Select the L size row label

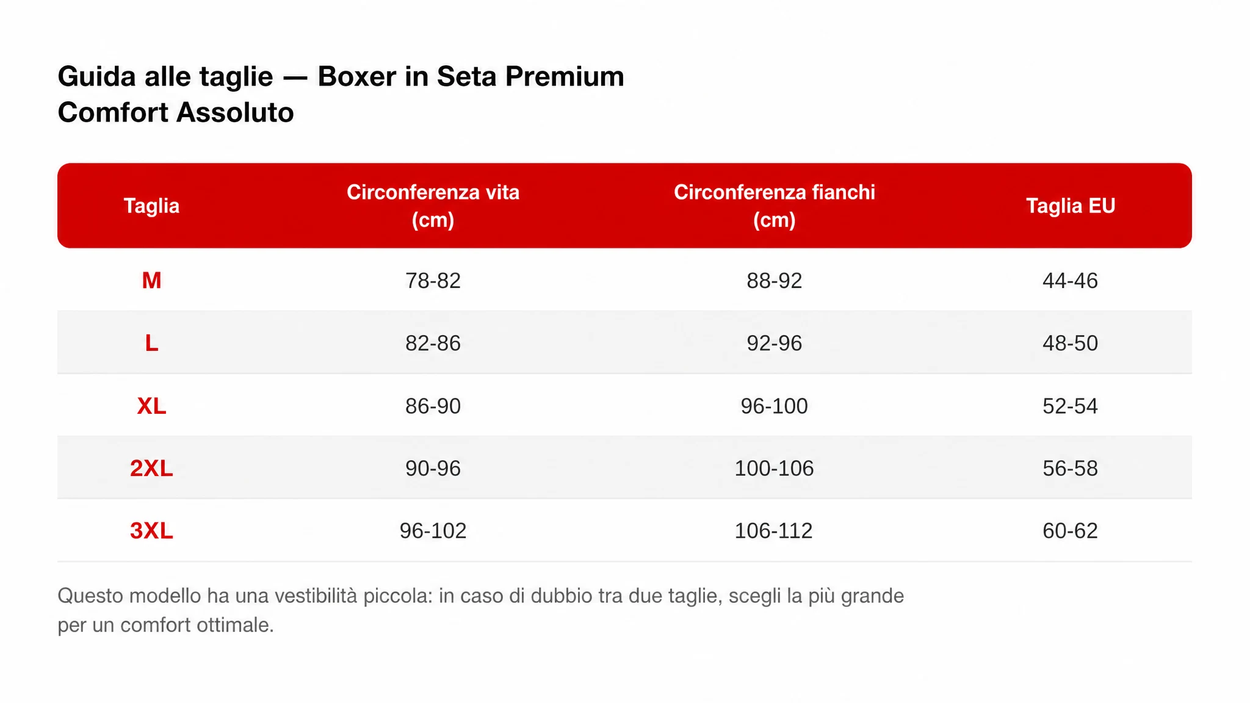151,343
